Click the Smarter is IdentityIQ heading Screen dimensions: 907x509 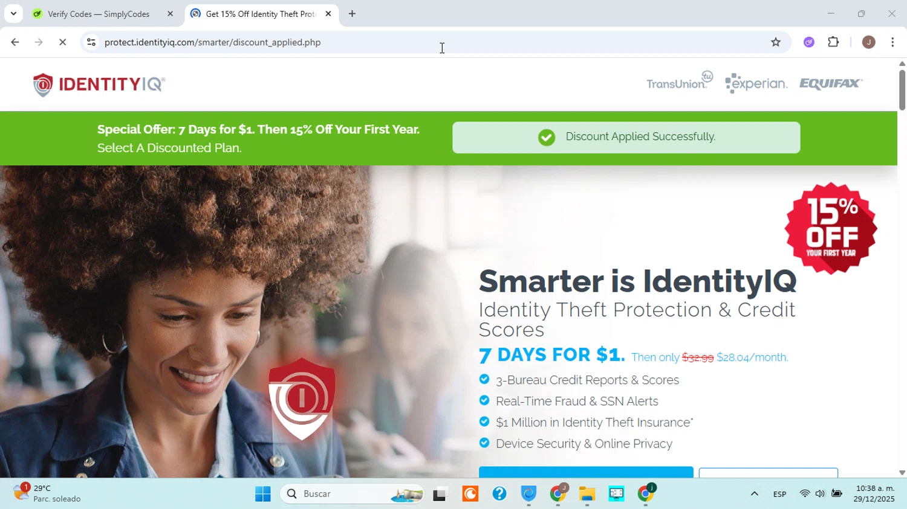637,281
